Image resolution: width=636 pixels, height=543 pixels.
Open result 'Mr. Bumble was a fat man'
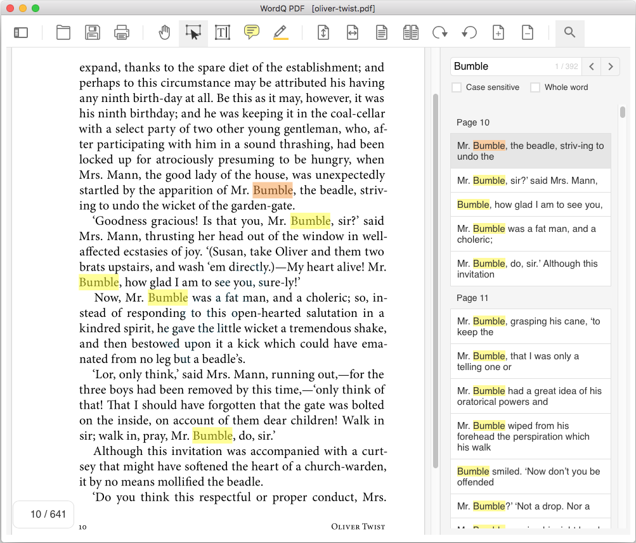tap(531, 234)
